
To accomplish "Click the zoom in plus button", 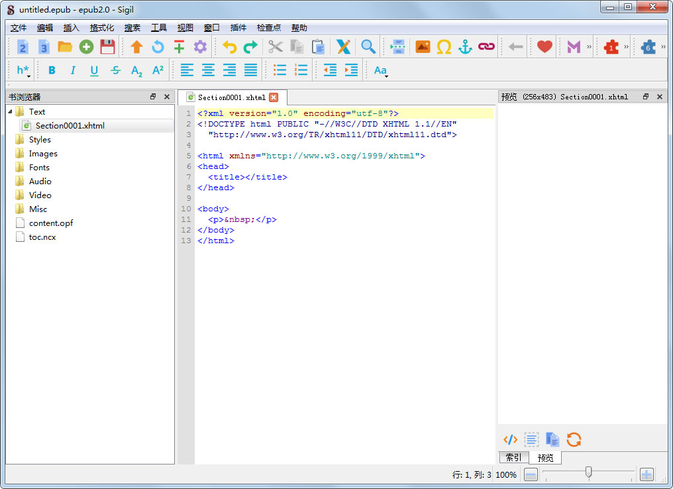I will (x=647, y=474).
